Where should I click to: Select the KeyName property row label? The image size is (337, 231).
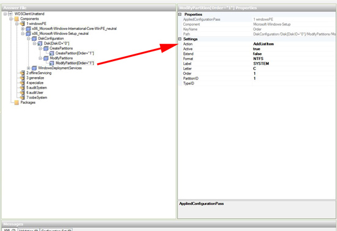click(x=190, y=29)
